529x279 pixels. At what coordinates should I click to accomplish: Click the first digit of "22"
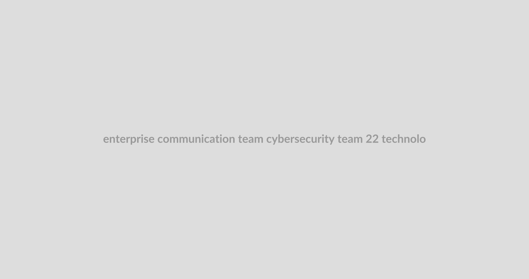369,139
